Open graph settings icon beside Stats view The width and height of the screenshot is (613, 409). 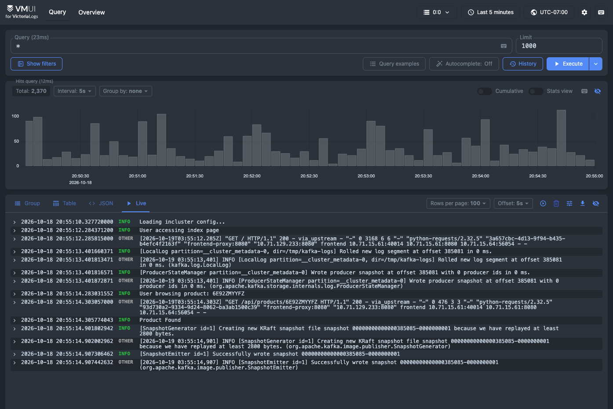584,91
